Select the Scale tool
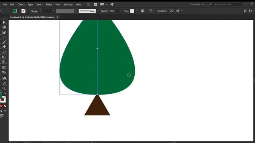This screenshot has width=255, height=143. point(4,52)
